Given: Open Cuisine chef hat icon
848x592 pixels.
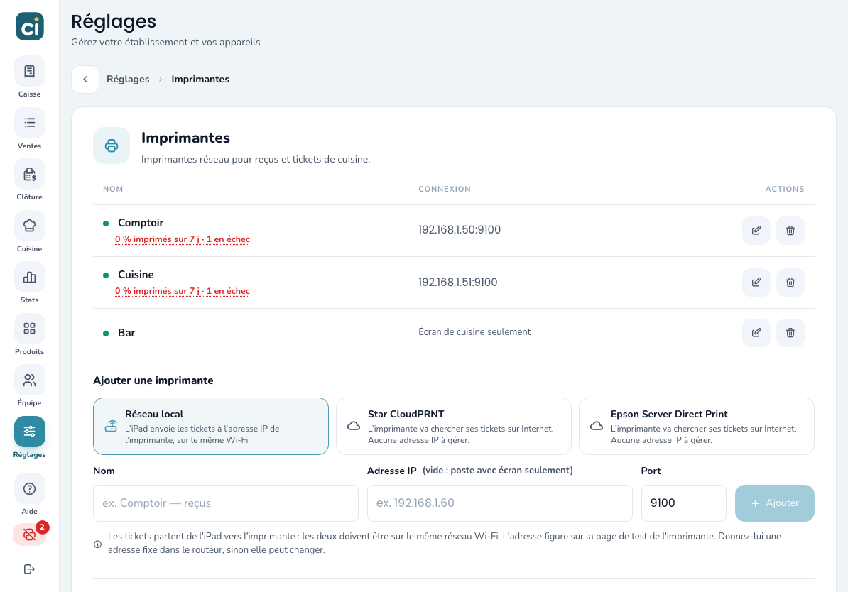Looking at the screenshot, I should tap(29, 226).
